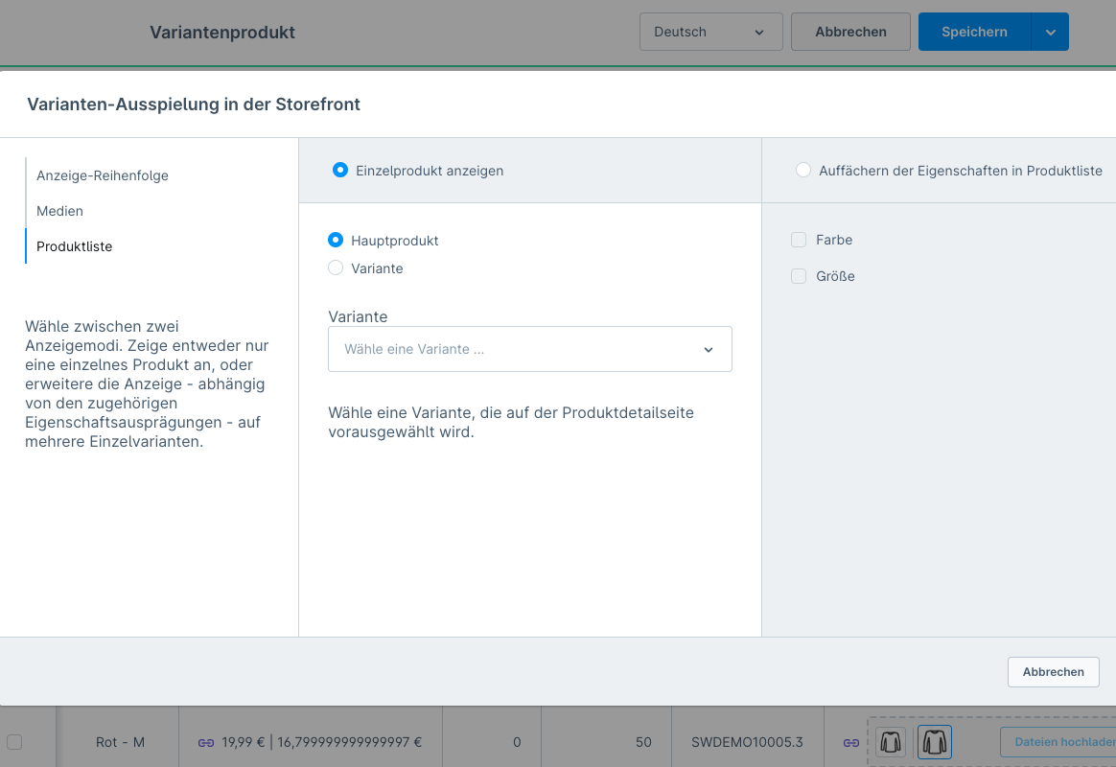Select the highlighted second sweater thumbnail
This screenshot has height=767, width=1116.
pyautogui.click(x=935, y=742)
